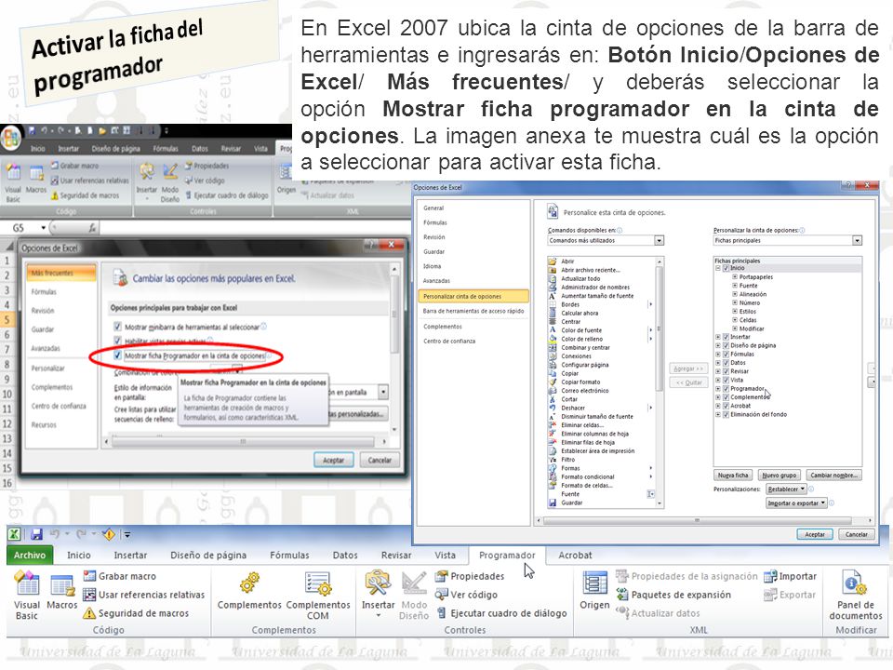This screenshot has width=893, height=670.
Task: Uncheck the Insertar tab checkbox in the tree
Action: coord(726,337)
